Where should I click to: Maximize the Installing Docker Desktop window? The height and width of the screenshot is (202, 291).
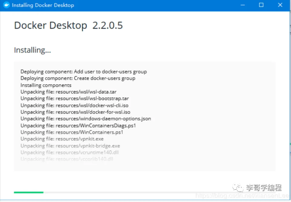261,5
